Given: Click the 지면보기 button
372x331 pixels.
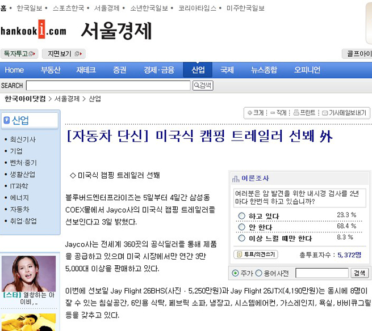Looking at the screenshot, I should tap(64, 54).
